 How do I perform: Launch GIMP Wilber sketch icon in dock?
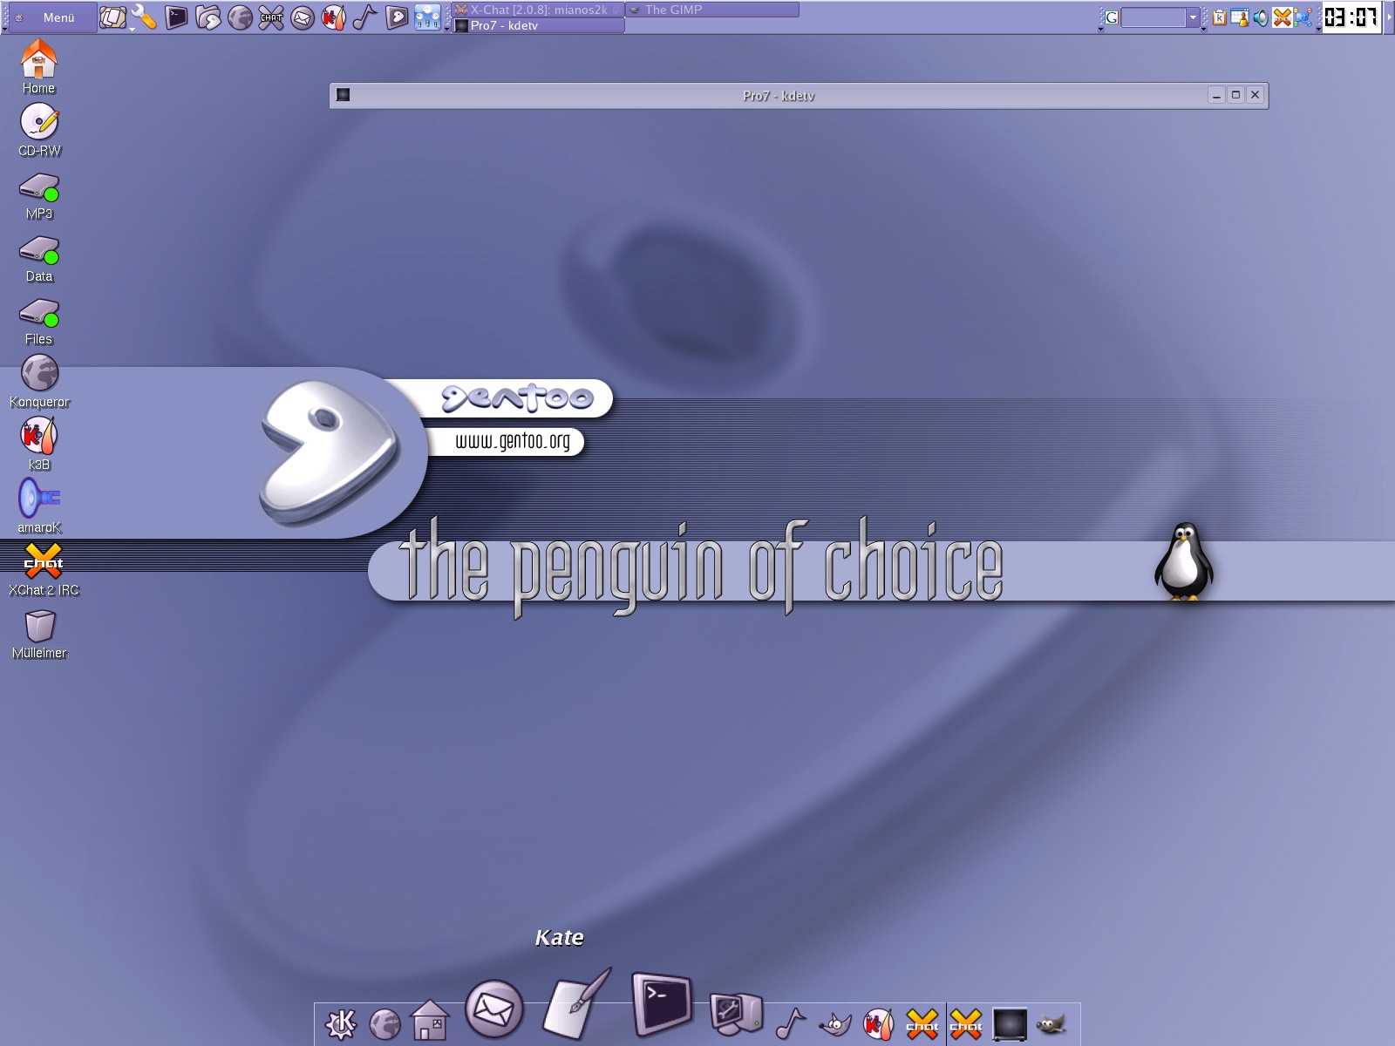click(x=835, y=1023)
